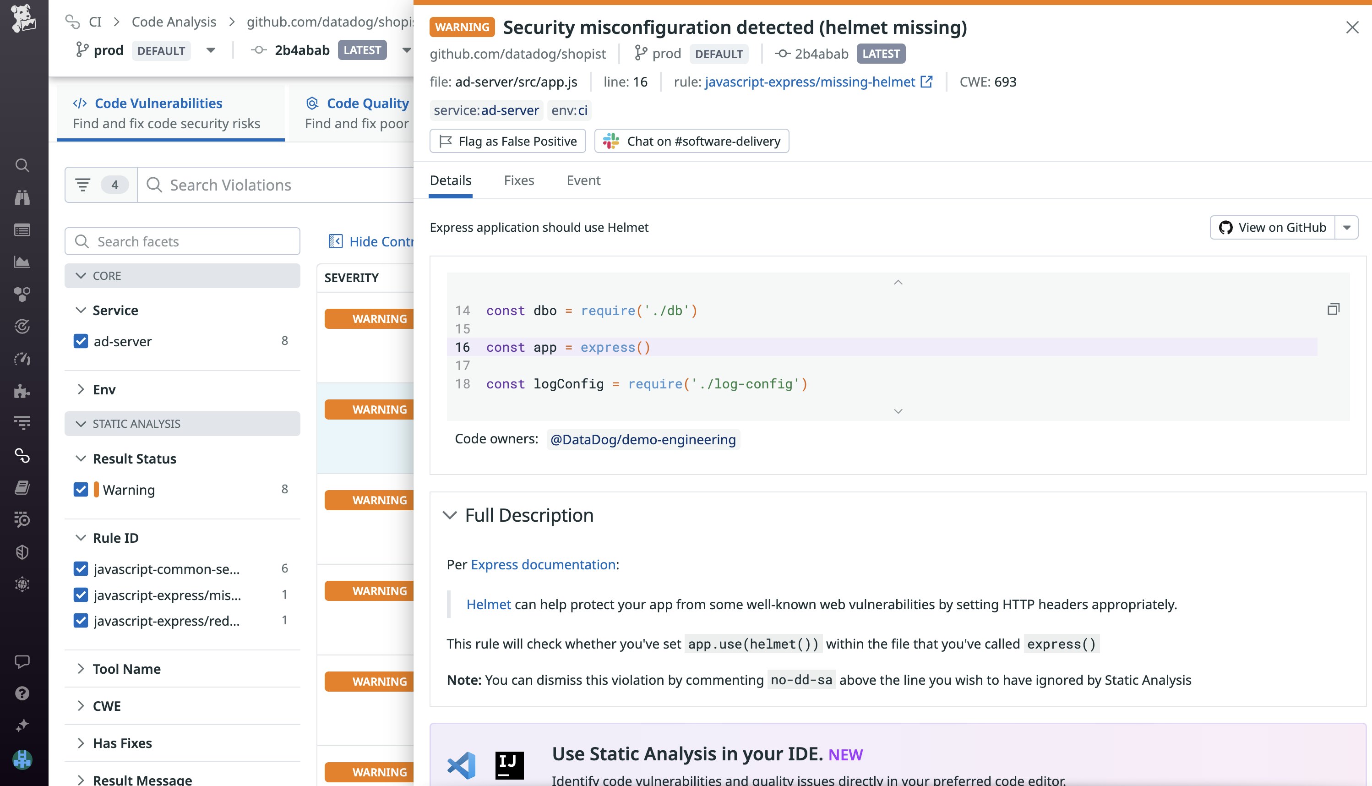Select the CI loop icon in the sidebar
This screenshot has height=786, width=1372.
tap(22, 456)
